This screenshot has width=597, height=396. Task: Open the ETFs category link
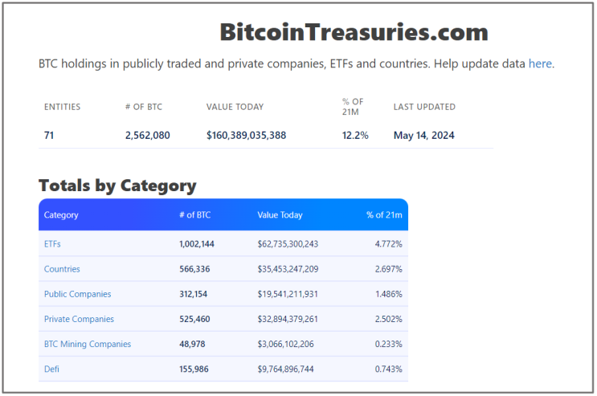[52, 243]
